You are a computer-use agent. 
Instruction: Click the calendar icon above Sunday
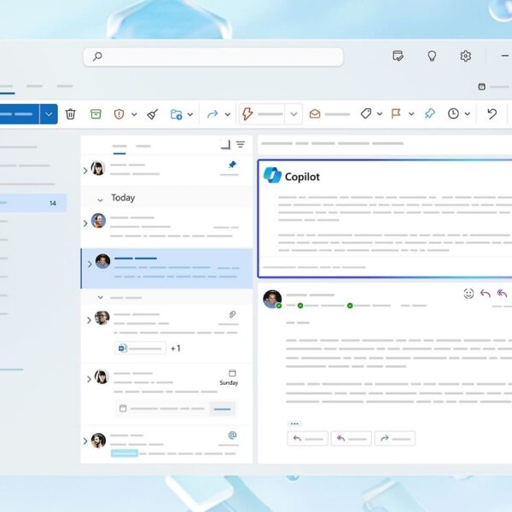232,373
